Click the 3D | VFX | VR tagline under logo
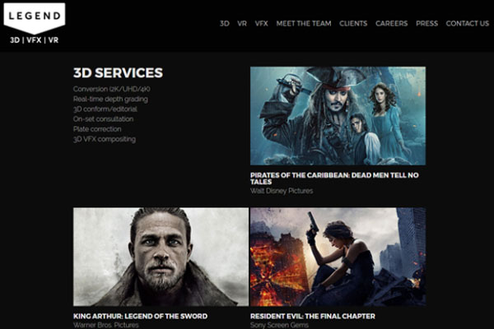 pos(34,40)
